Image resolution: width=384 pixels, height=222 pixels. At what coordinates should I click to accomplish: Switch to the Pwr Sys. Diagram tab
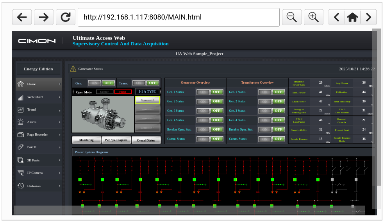click(116, 140)
